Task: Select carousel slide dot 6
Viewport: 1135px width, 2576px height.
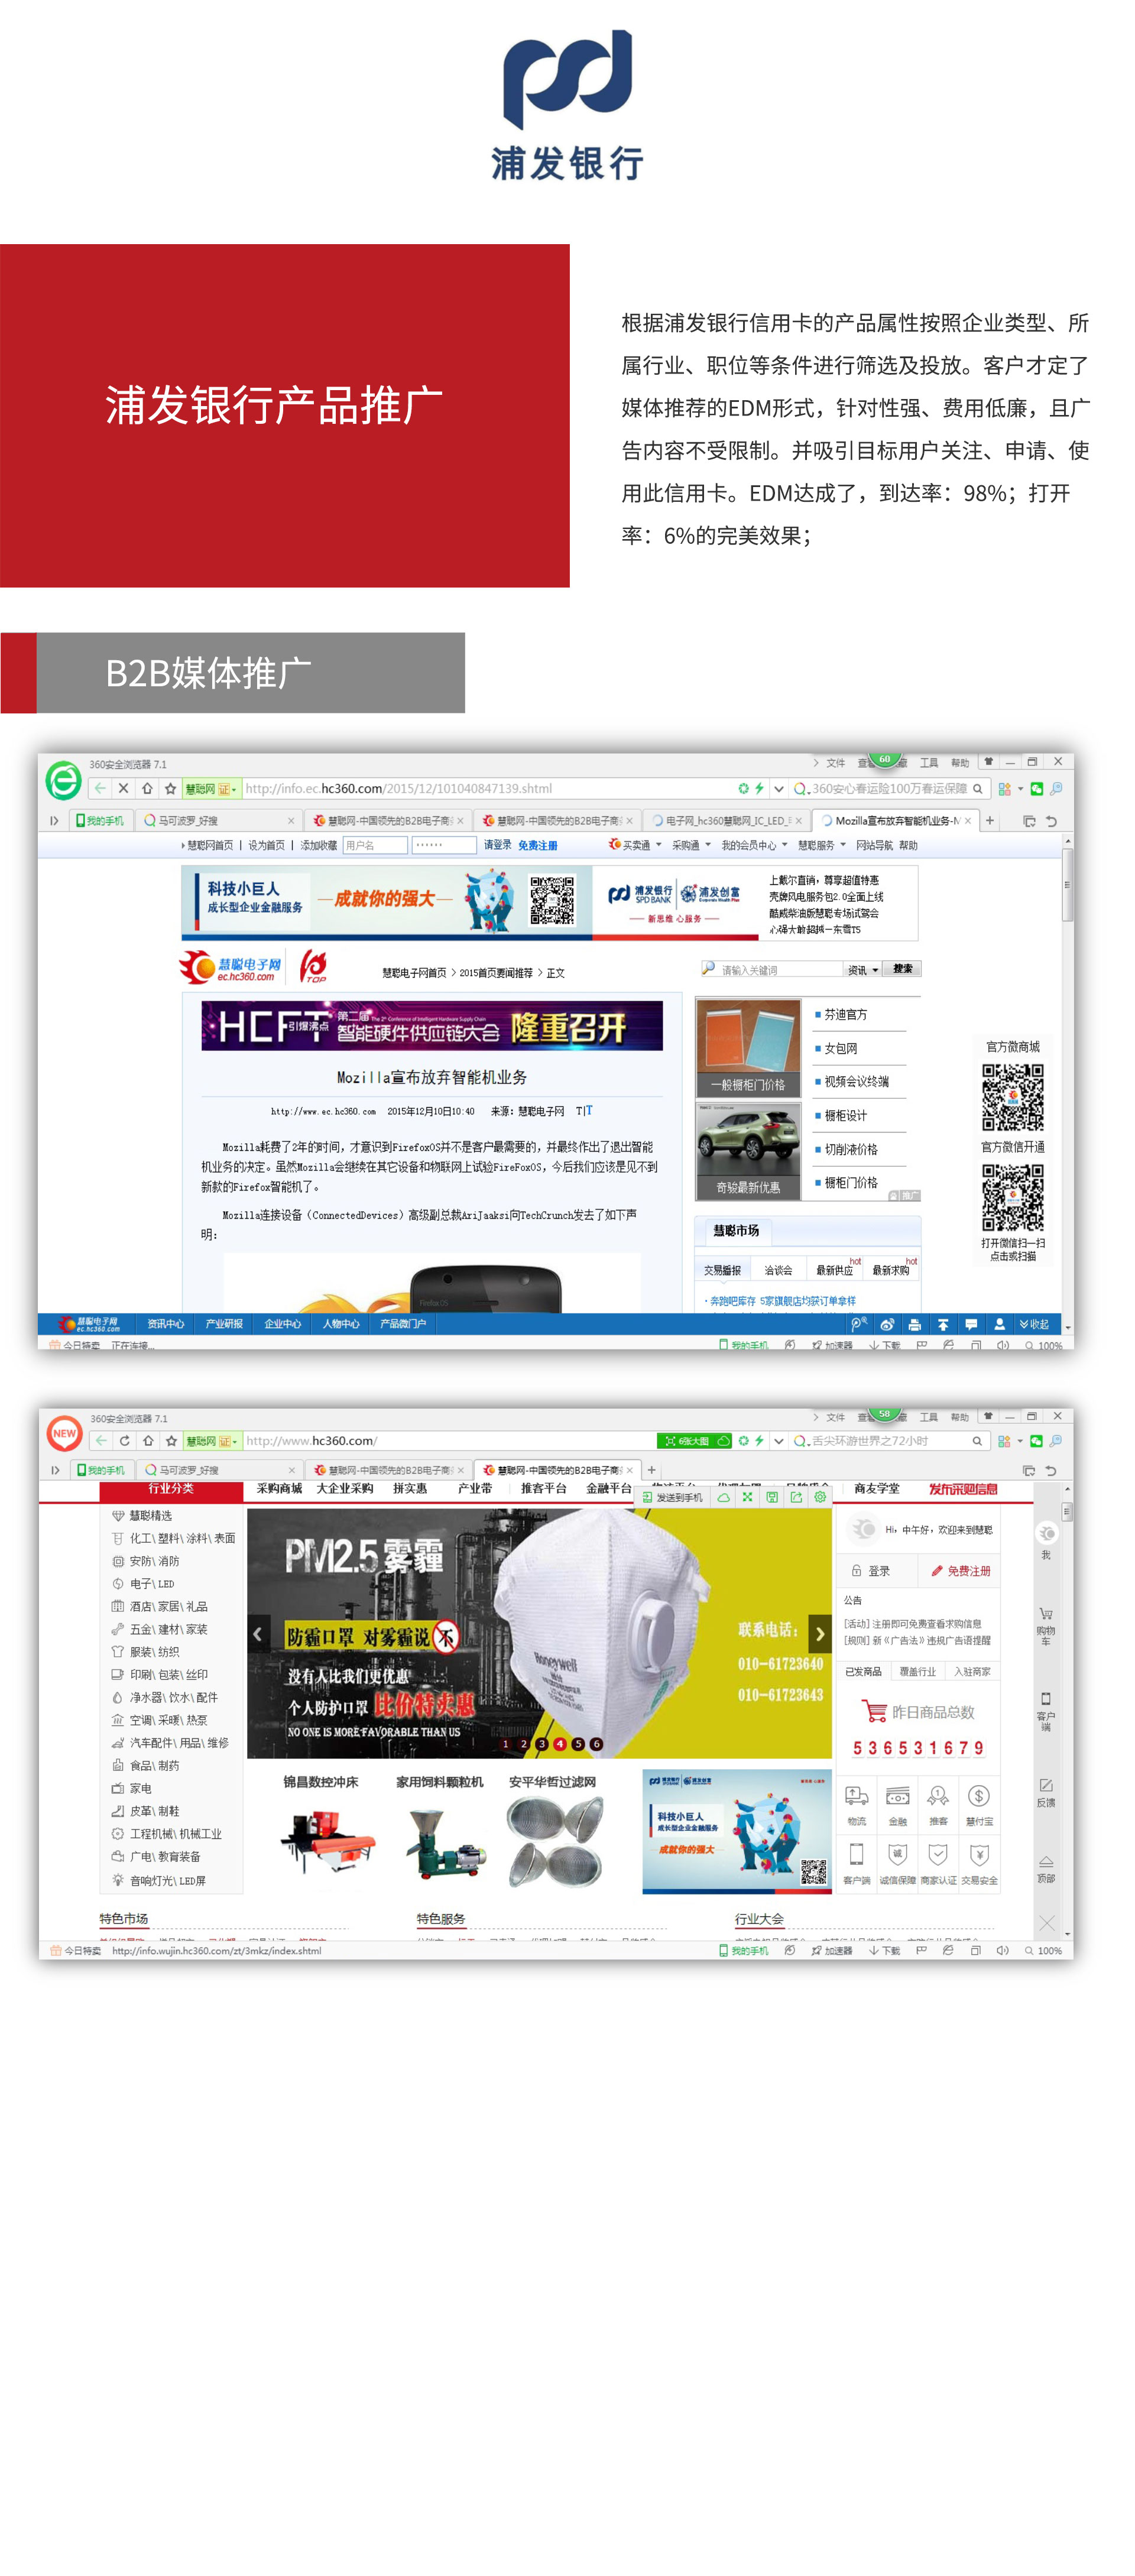Action: tap(597, 1744)
